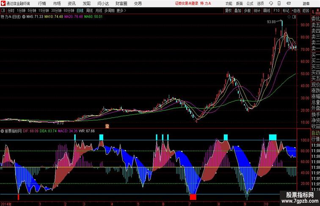Open the 财富圈 menu

tap(121, 3)
